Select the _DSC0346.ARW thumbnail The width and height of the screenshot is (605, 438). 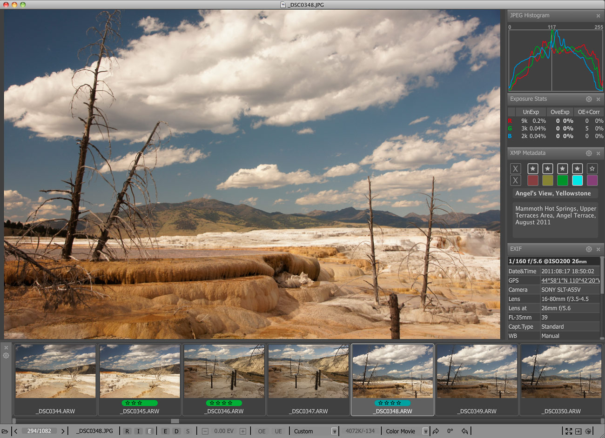(224, 372)
